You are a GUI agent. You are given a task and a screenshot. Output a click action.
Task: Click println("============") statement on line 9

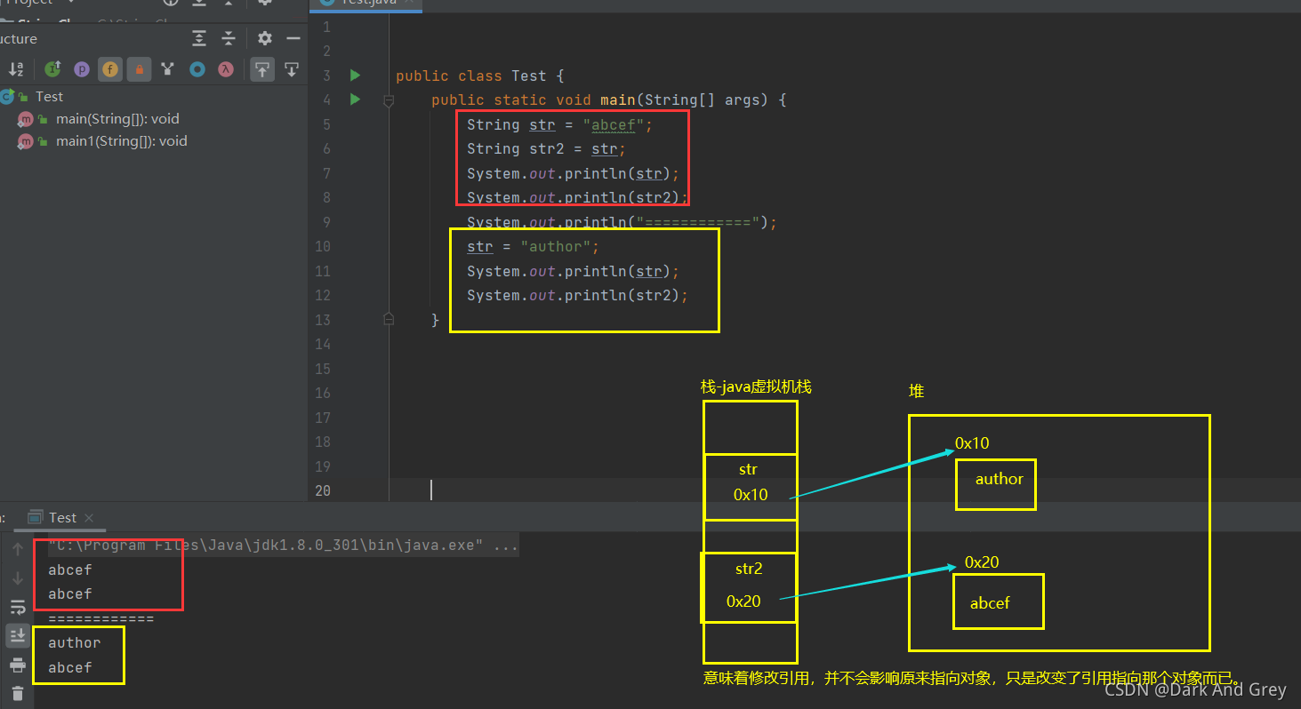click(x=622, y=222)
